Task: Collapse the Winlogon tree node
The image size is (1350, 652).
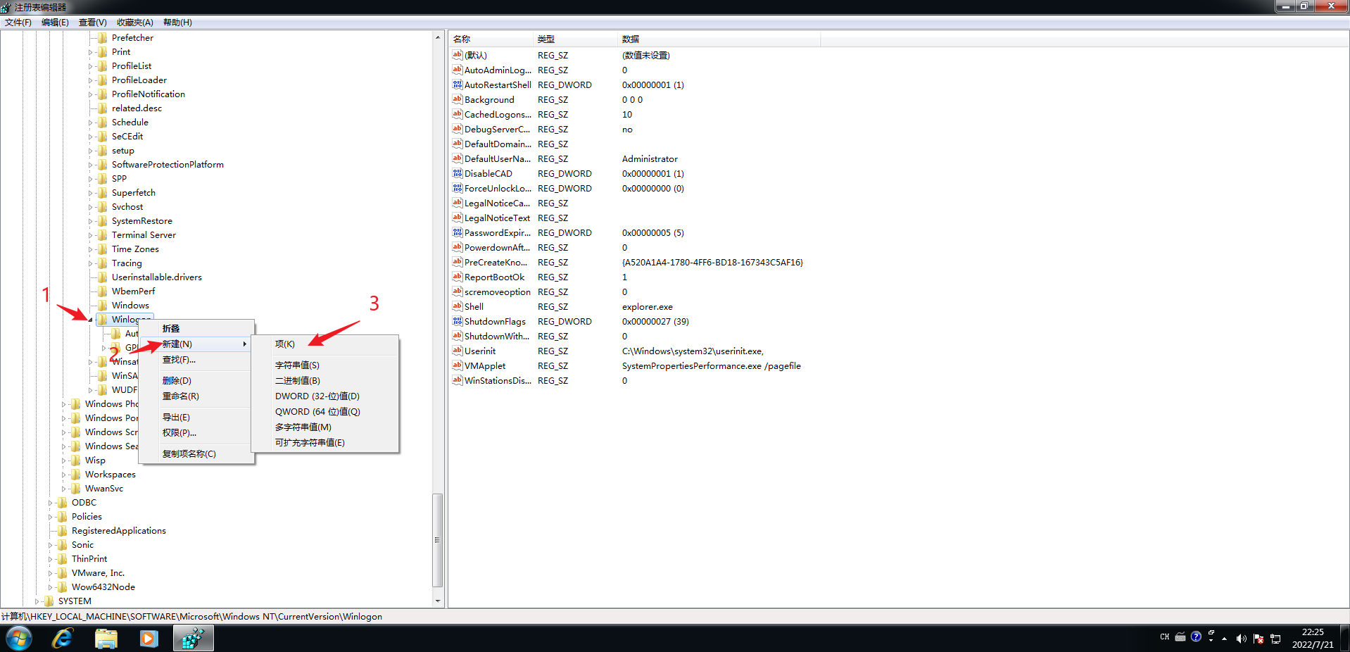Action: coord(91,320)
